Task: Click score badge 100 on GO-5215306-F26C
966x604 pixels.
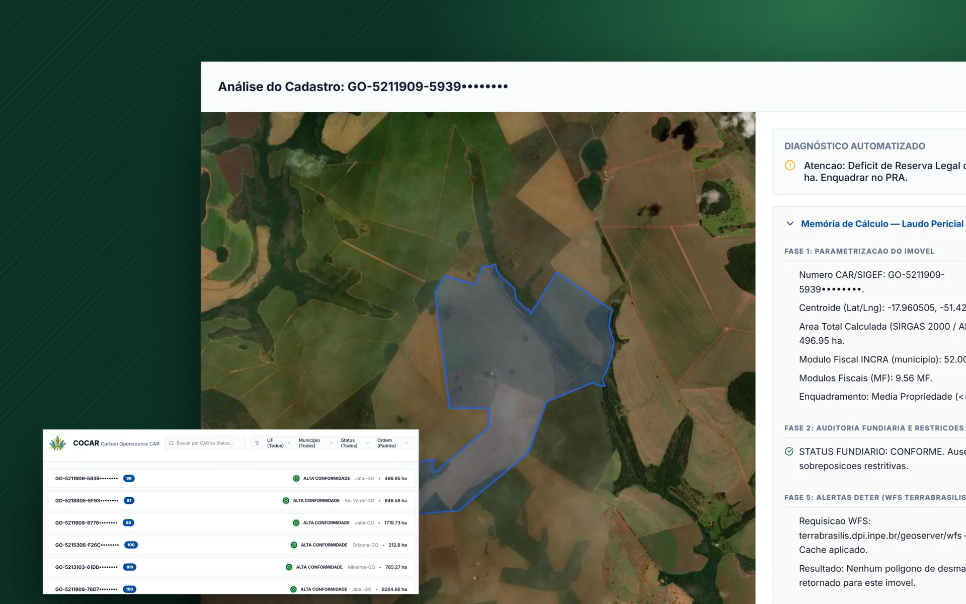Action: coord(131,545)
